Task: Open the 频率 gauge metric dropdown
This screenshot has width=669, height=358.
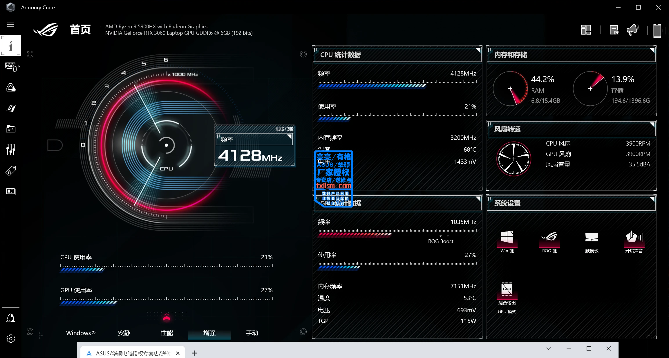Action: coord(254,139)
